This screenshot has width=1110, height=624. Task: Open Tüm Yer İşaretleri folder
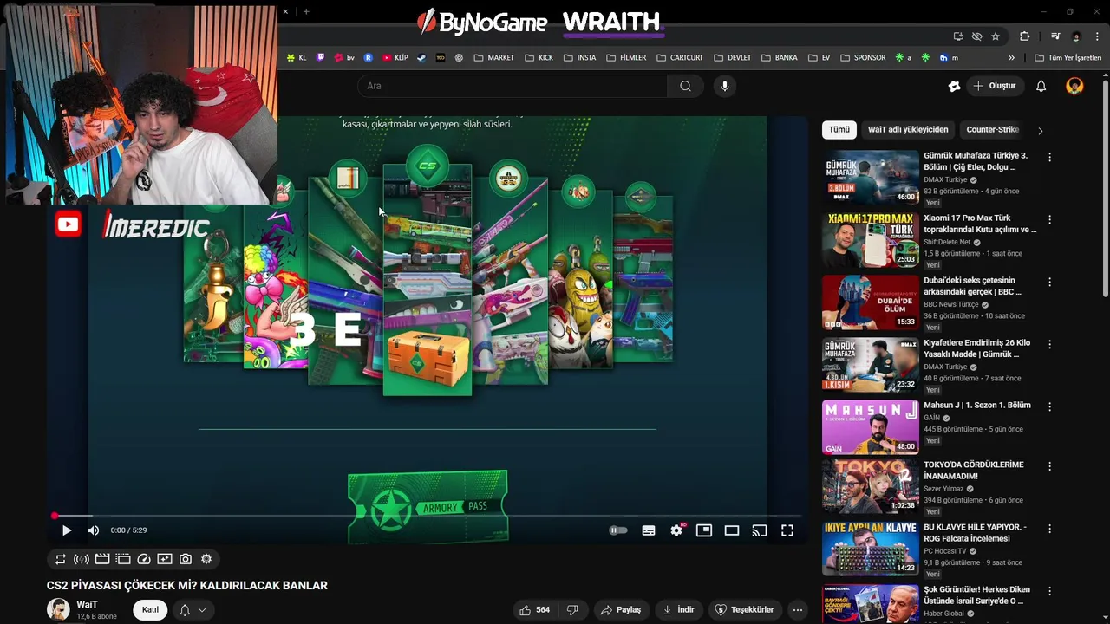pyautogui.click(x=1068, y=58)
